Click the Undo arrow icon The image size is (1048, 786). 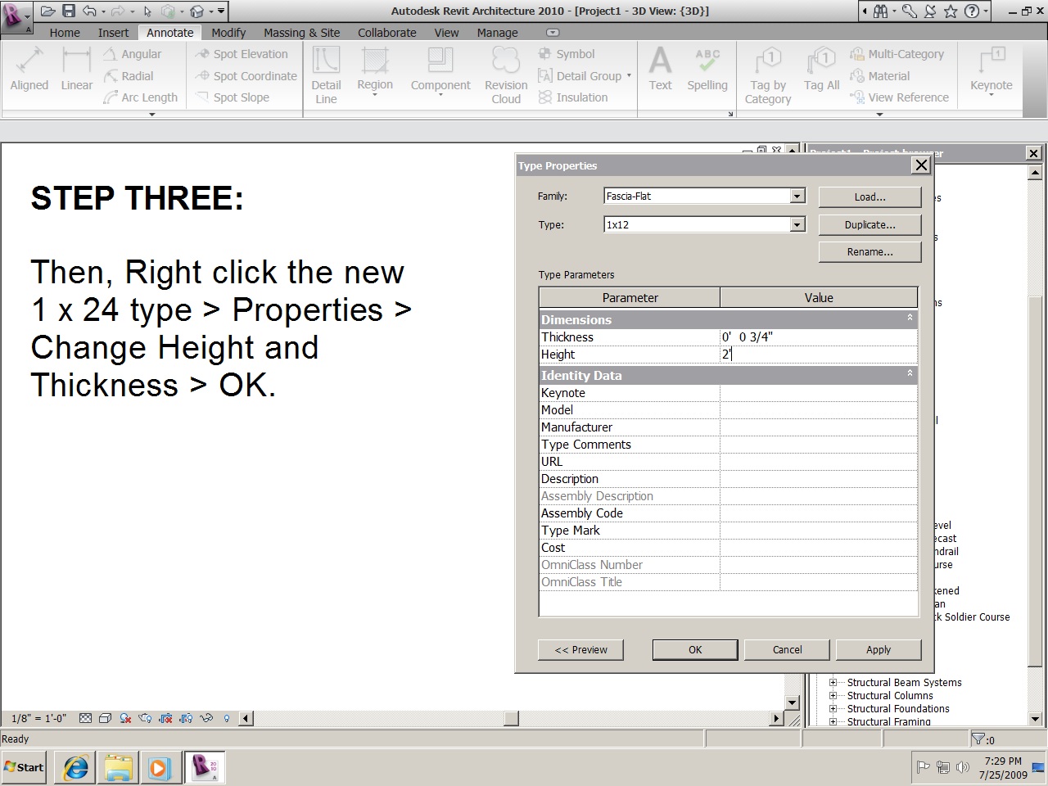pos(89,11)
